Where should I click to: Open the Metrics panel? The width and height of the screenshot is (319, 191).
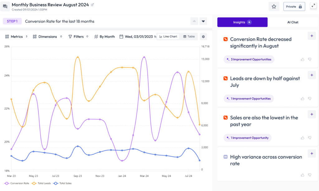click(16, 37)
